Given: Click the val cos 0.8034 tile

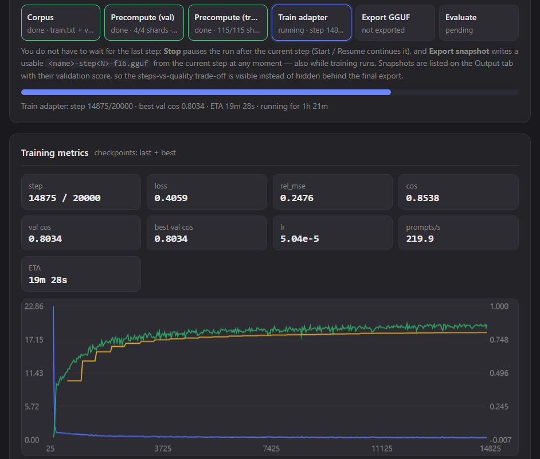Looking at the screenshot, I should click(x=81, y=233).
